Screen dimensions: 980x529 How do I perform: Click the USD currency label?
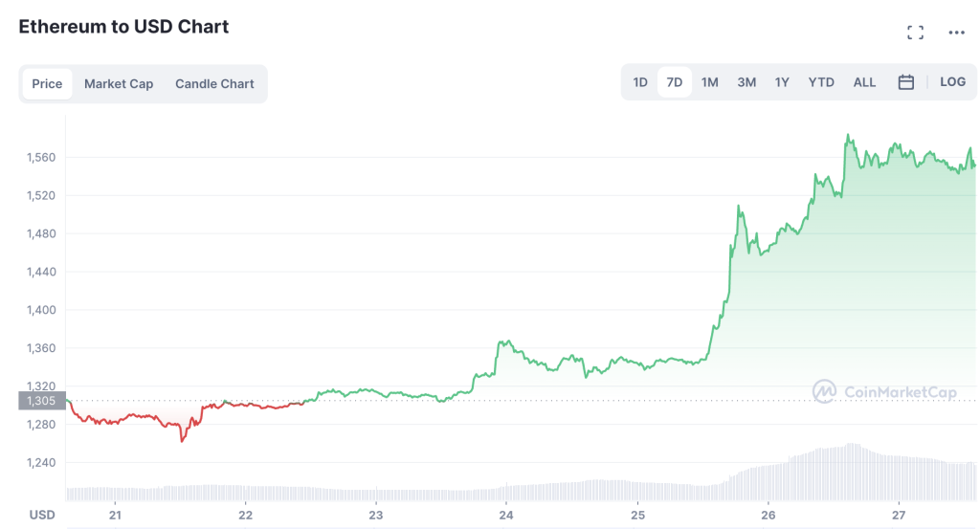(42, 516)
